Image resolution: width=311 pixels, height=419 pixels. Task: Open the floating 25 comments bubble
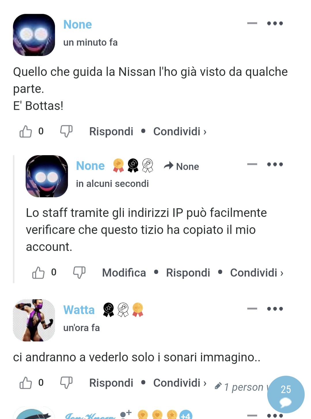pyautogui.click(x=286, y=394)
